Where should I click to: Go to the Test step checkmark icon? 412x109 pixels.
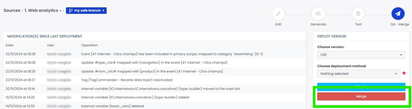[x=358, y=14]
